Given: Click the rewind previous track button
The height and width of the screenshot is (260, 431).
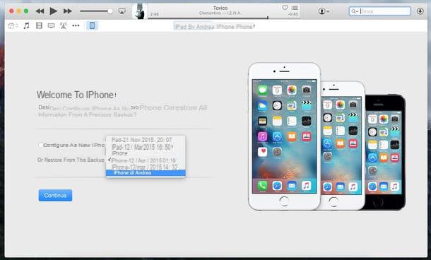Looking at the screenshot, I should click(x=40, y=11).
